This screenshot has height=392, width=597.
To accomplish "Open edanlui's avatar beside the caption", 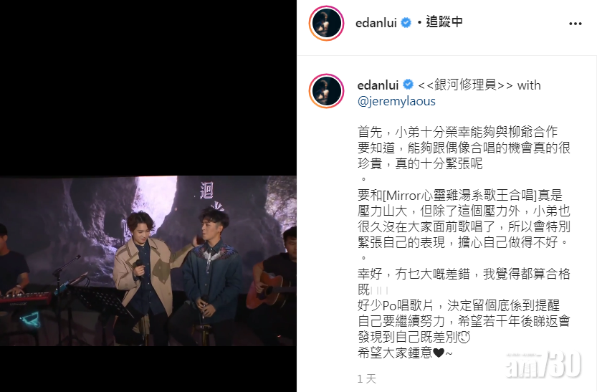I will (x=326, y=91).
